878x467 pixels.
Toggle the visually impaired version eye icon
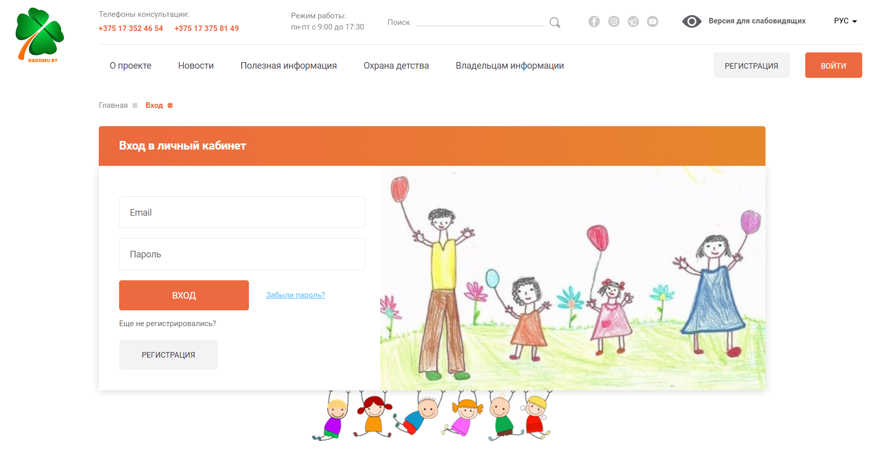click(x=692, y=21)
